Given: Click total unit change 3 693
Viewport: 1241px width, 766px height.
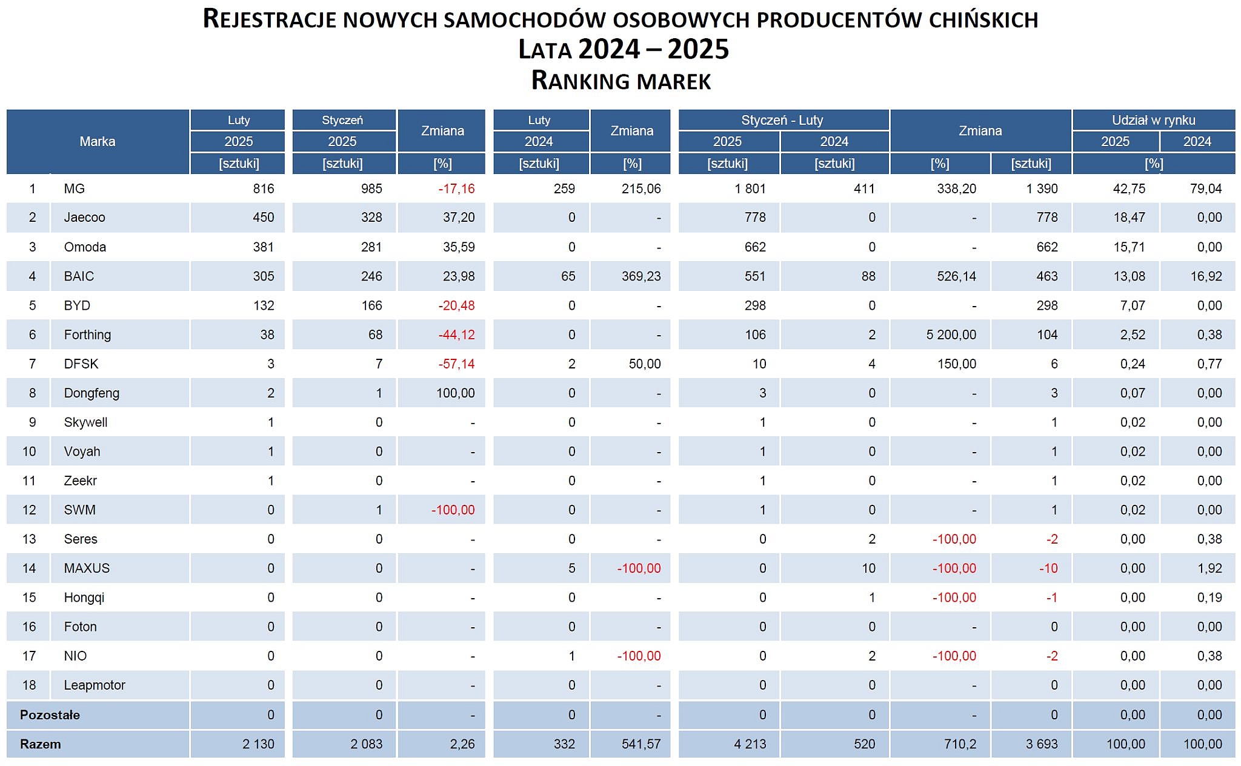Looking at the screenshot, I should pyautogui.click(x=1042, y=744).
